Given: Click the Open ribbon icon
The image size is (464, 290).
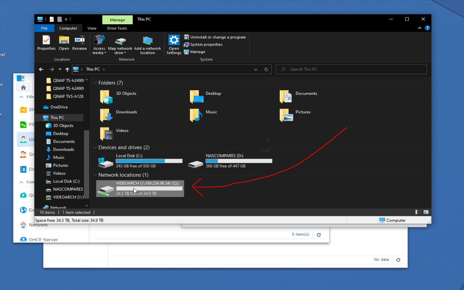Looking at the screenshot, I should coord(64,43).
